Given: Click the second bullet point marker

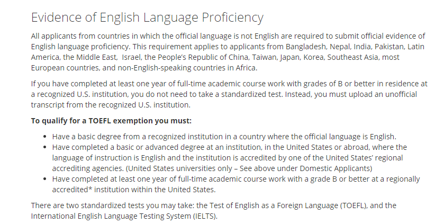Looking at the screenshot, I should pos(44,147).
